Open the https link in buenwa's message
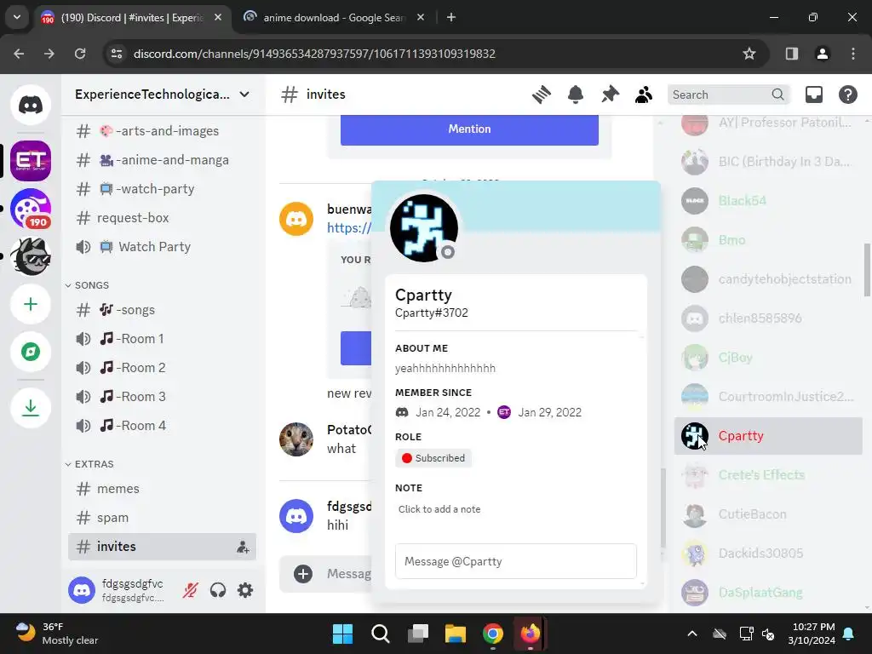The height and width of the screenshot is (654, 872). (348, 227)
